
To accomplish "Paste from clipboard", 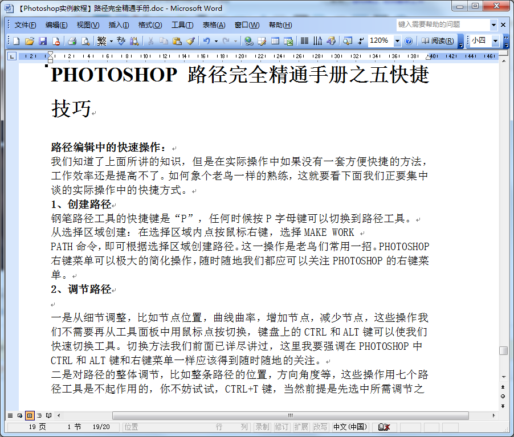I will pyautogui.click(x=177, y=41).
